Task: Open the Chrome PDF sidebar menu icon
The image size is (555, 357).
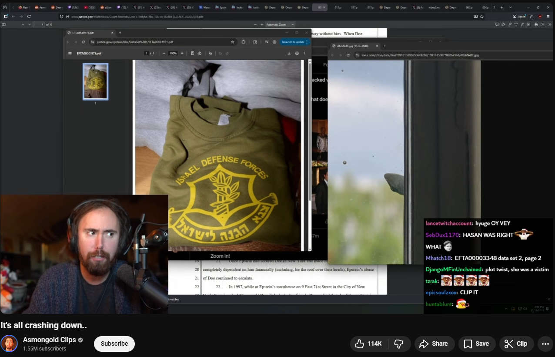Action: pyautogui.click(x=70, y=53)
